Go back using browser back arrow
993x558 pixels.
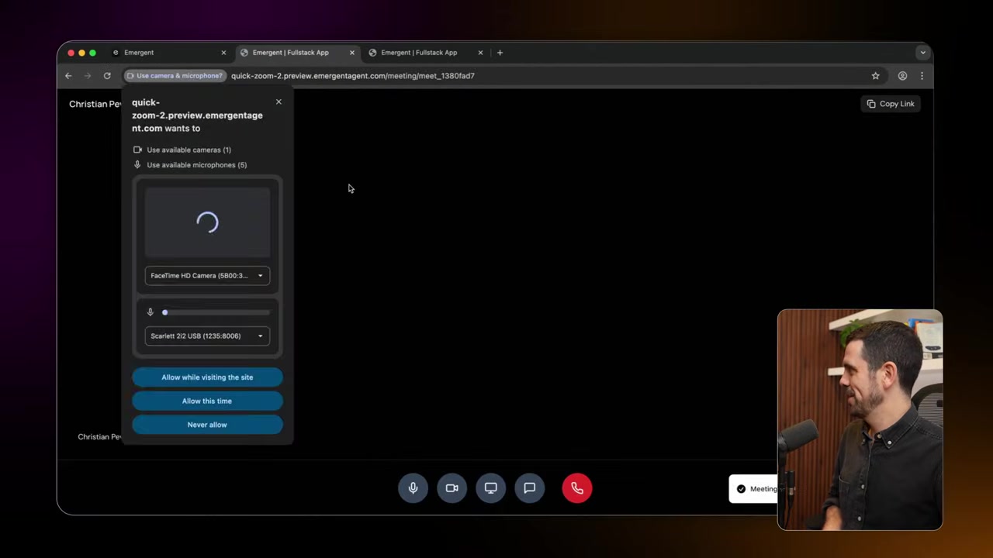[x=68, y=76]
